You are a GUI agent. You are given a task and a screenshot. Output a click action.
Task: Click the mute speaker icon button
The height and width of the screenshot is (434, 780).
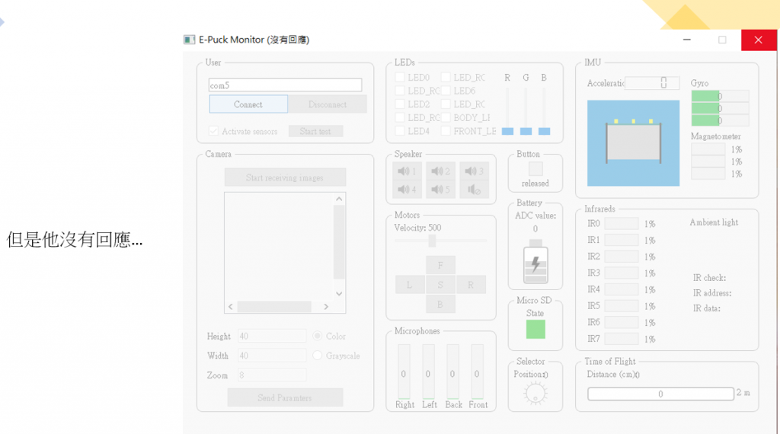click(474, 190)
